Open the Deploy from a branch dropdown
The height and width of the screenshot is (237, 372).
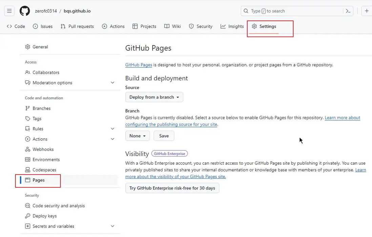pyautogui.click(x=154, y=97)
